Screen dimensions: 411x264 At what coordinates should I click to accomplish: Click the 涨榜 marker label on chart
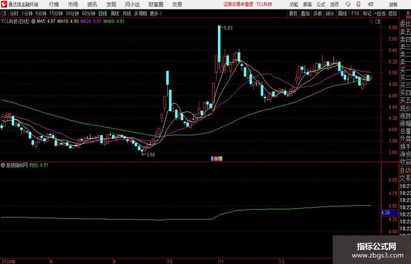tap(217, 159)
